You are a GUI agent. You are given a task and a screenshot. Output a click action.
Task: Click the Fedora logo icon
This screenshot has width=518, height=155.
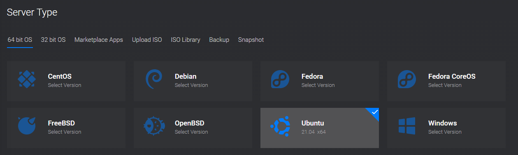pyautogui.click(x=280, y=79)
